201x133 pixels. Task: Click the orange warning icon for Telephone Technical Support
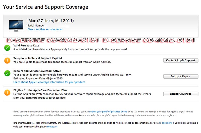[7, 60]
